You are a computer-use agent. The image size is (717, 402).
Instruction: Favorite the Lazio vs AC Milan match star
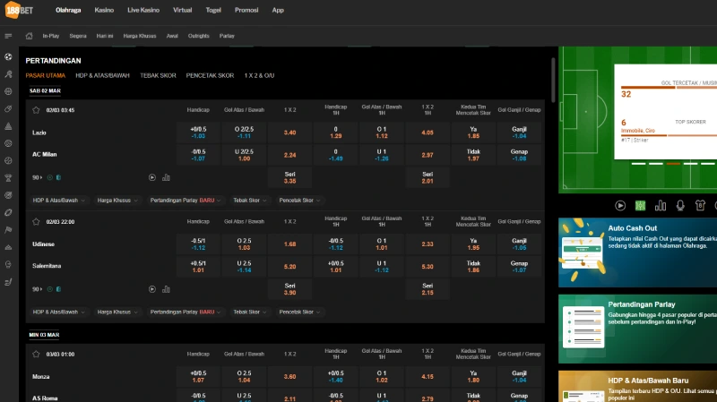click(x=36, y=110)
